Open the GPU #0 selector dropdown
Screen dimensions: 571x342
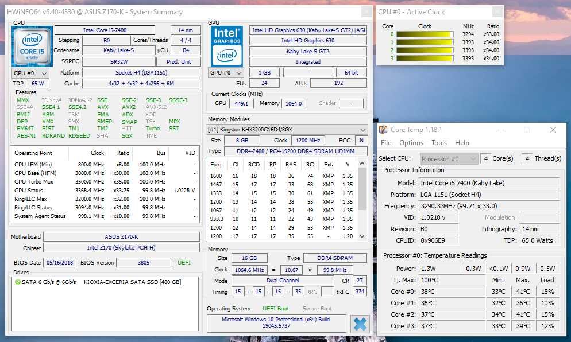pos(226,73)
